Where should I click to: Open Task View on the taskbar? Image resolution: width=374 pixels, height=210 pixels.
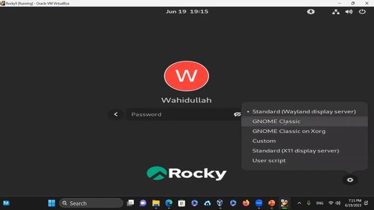click(130, 203)
